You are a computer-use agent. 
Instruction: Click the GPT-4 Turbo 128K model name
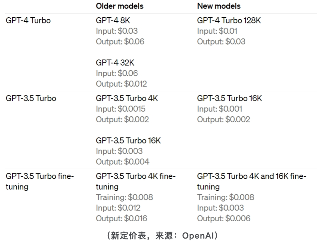pyautogui.click(x=229, y=21)
